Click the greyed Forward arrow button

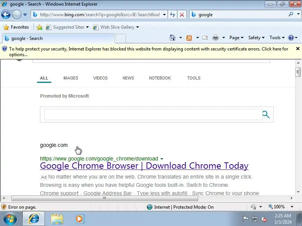(x=17, y=15)
